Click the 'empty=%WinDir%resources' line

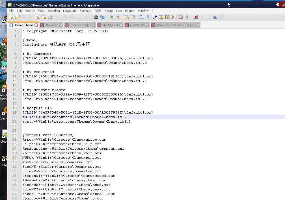pyautogui.click(x=77, y=121)
